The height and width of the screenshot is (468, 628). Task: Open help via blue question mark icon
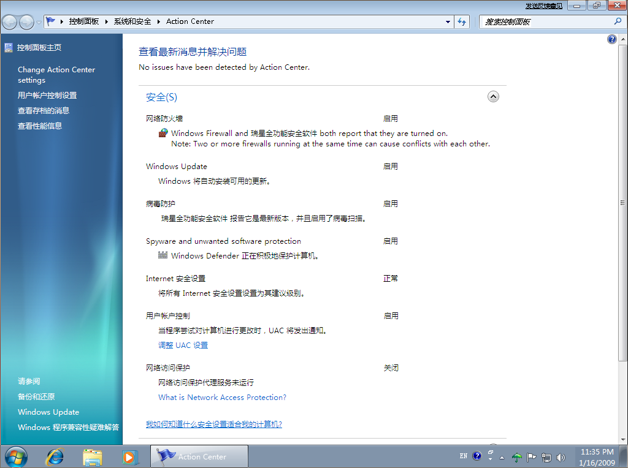point(611,39)
